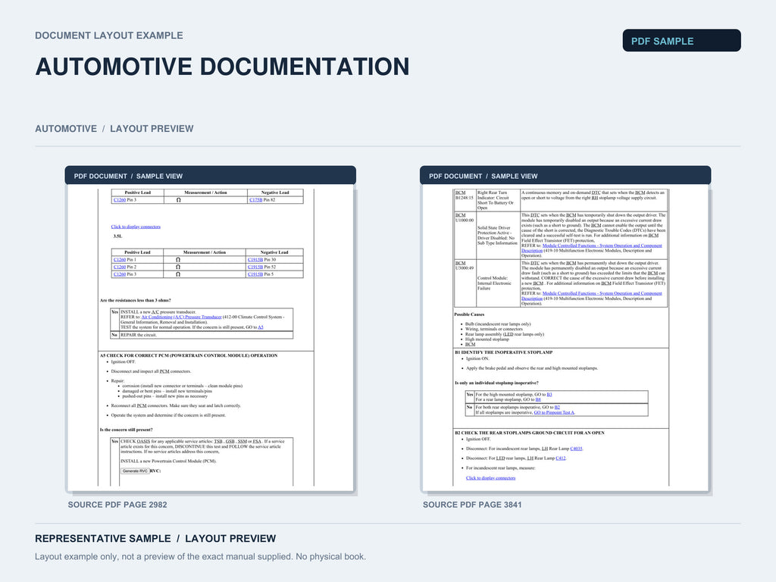Open the C412 rear lamp connector link
The height and width of the screenshot is (582, 776).
[560, 458]
